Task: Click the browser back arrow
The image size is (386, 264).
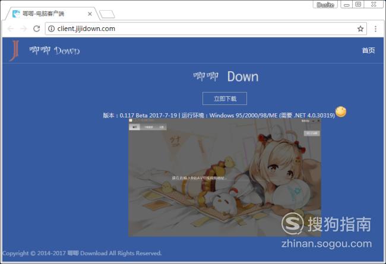Action: 11,29
